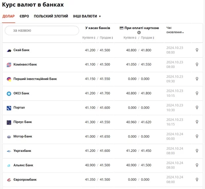Sort by card payment Купівля column
The width and height of the screenshot is (205, 189).
[x=130, y=38]
